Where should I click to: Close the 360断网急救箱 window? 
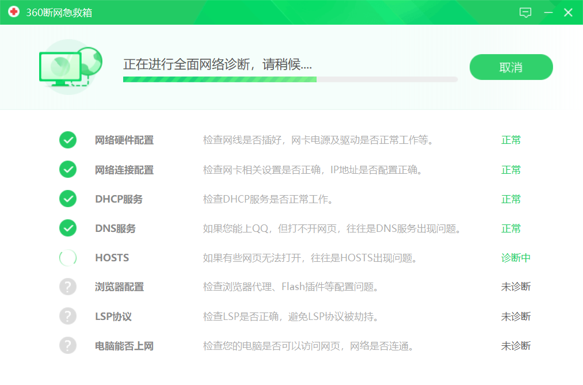(x=568, y=13)
